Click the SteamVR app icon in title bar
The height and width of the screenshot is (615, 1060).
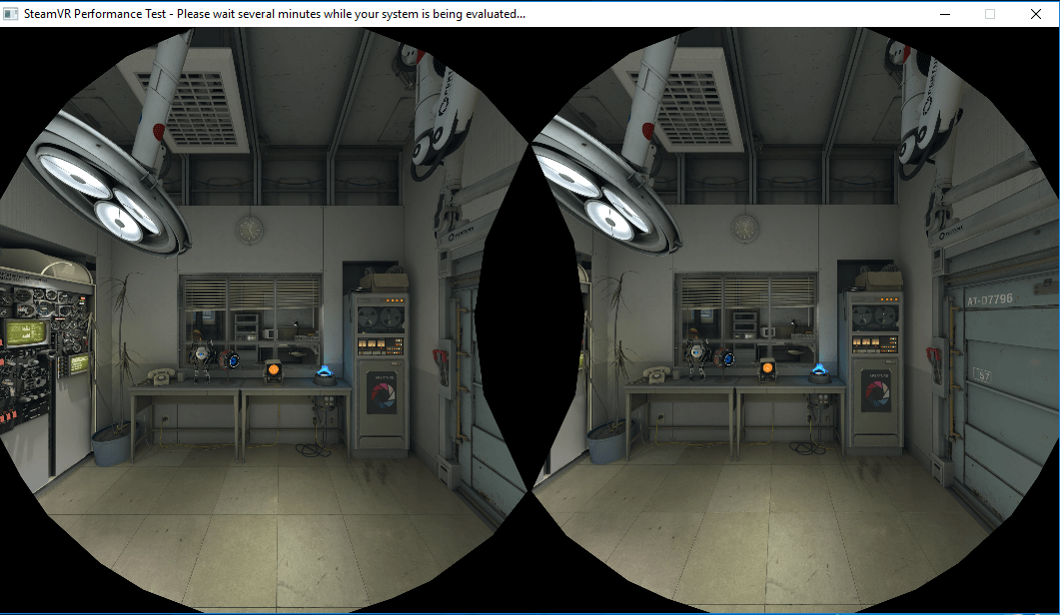point(11,14)
